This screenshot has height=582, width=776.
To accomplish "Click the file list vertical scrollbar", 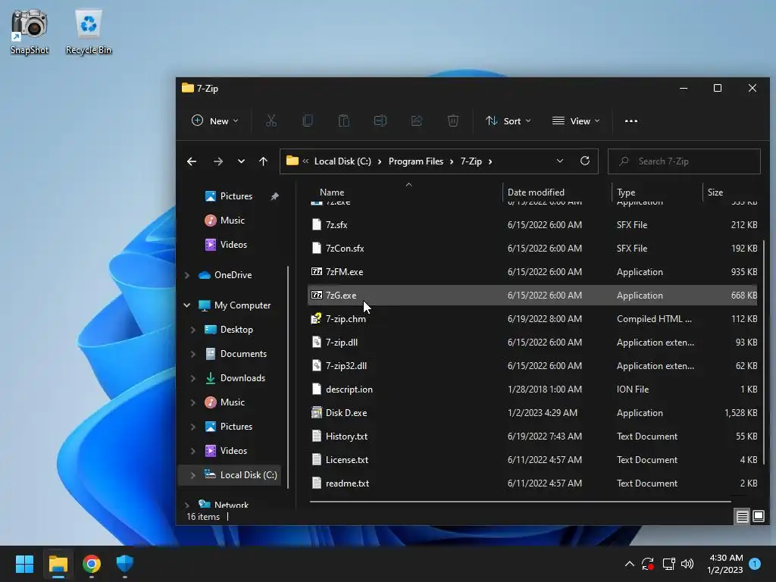I will pyautogui.click(x=764, y=352).
